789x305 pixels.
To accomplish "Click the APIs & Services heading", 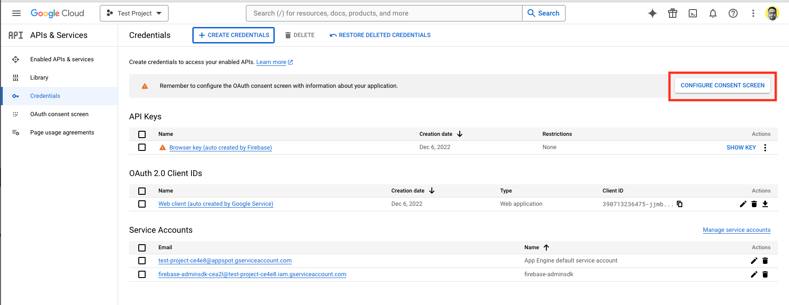I will pos(59,35).
